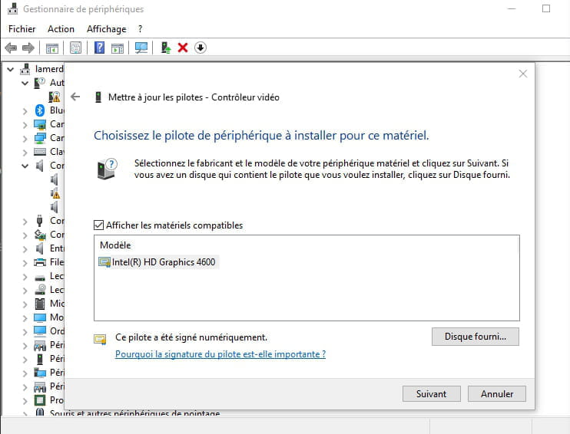This screenshot has width=570, height=434.
Task: Click the Bluetooth category icon
Action: pyautogui.click(x=40, y=110)
